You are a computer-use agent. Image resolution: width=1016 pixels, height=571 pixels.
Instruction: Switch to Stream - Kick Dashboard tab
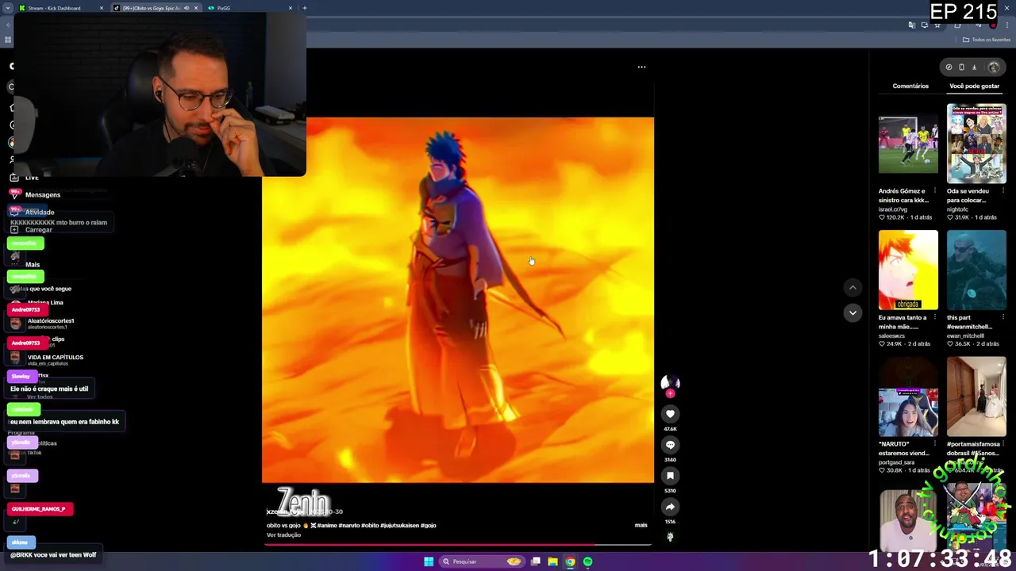[60, 8]
